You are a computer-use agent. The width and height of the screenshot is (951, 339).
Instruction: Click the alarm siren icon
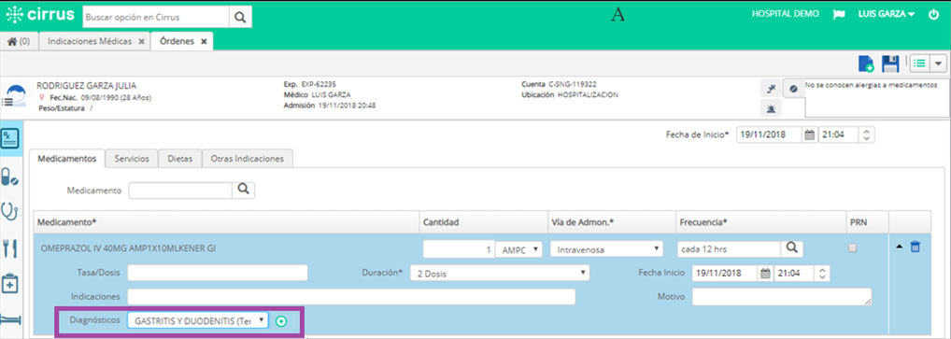pos(771,108)
